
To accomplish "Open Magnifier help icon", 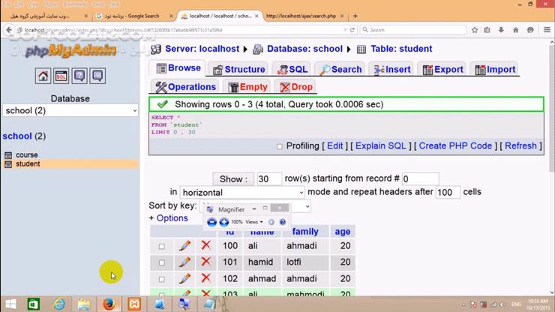I will pyautogui.click(x=283, y=222).
